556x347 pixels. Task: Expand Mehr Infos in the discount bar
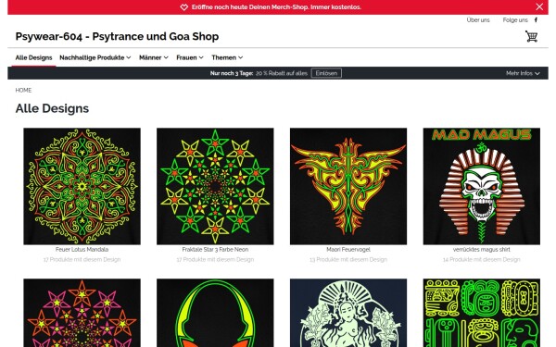(523, 73)
